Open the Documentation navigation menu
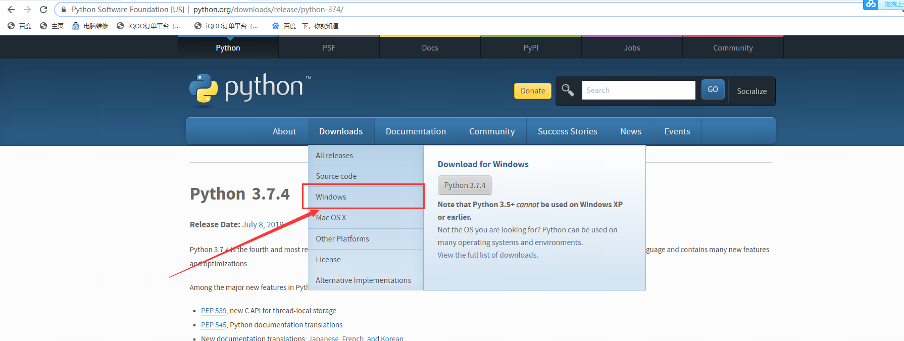 (x=416, y=131)
